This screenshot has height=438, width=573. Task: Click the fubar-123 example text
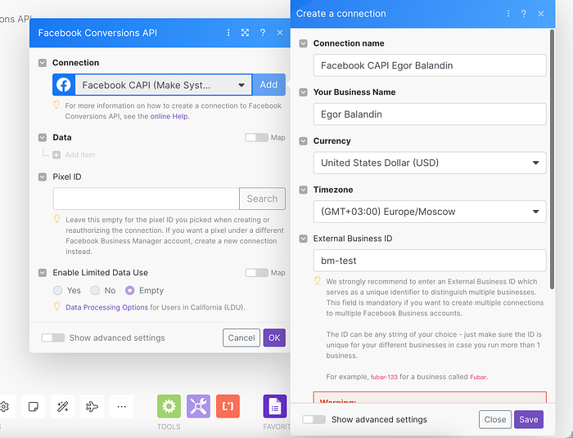tap(384, 377)
